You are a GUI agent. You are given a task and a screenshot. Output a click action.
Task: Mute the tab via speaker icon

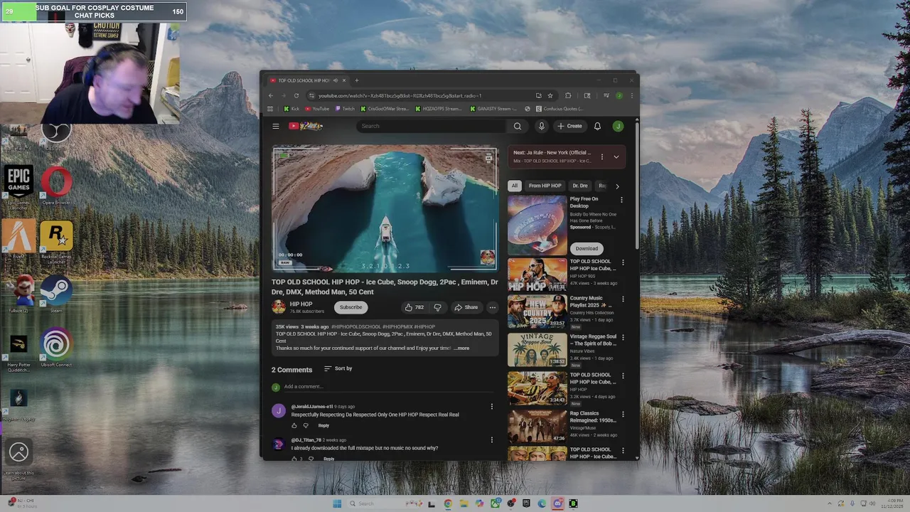(336, 80)
